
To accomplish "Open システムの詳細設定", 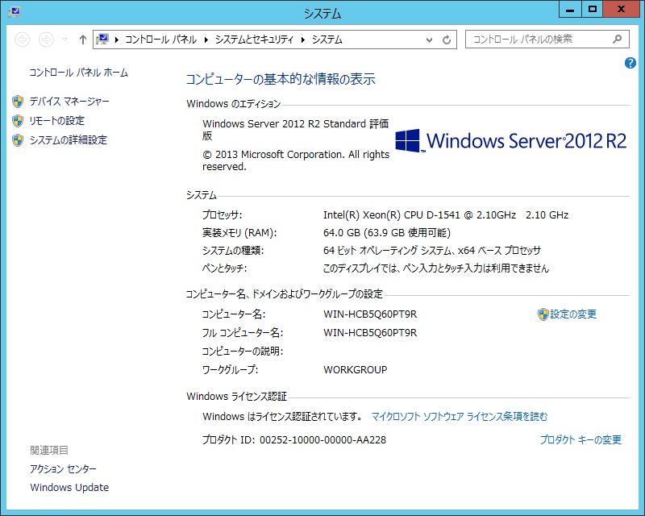I will (68, 140).
